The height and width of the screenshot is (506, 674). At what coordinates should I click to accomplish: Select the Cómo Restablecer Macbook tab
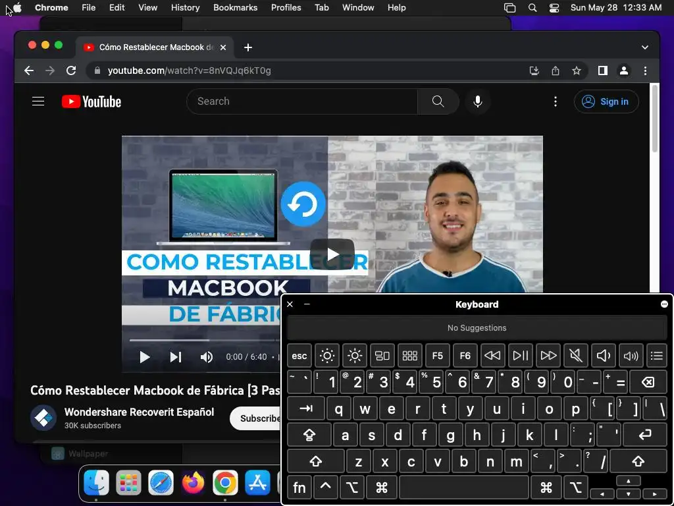coord(155,47)
